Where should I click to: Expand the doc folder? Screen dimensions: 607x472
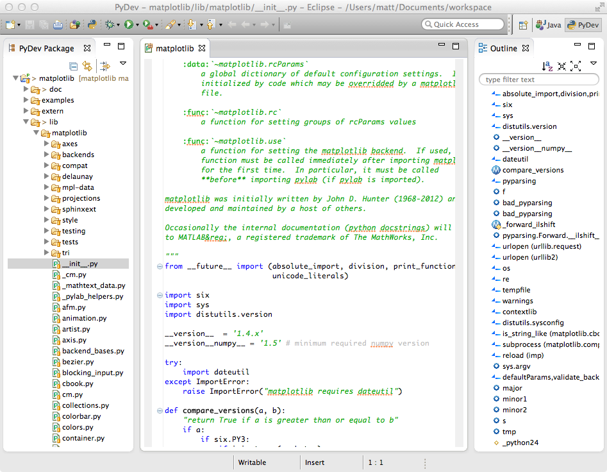point(26,89)
